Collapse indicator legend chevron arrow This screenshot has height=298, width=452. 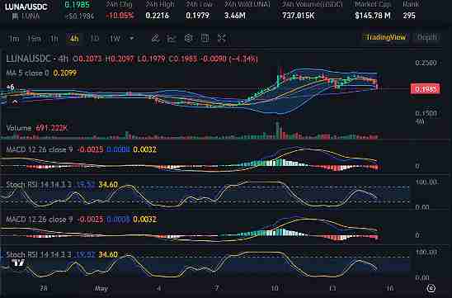(x=15, y=102)
